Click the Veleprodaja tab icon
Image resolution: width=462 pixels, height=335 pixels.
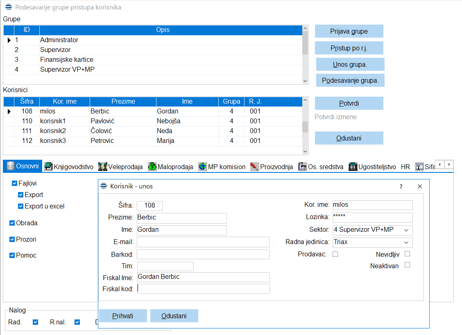click(103, 167)
